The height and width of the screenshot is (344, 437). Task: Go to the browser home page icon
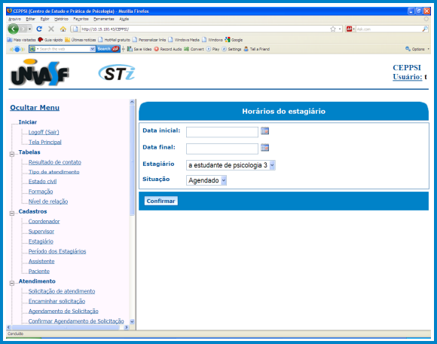click(63, 29)
